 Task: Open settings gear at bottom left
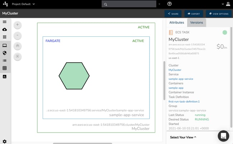tap(5, 142)
